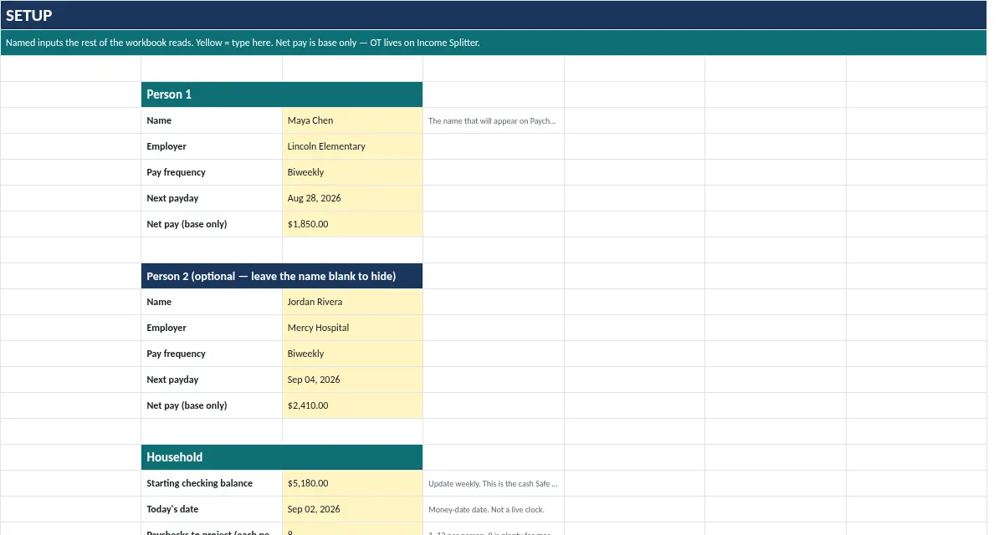Select the Person 1 section header
Screen dimensions: 1004x535
[x=282, y=94]
